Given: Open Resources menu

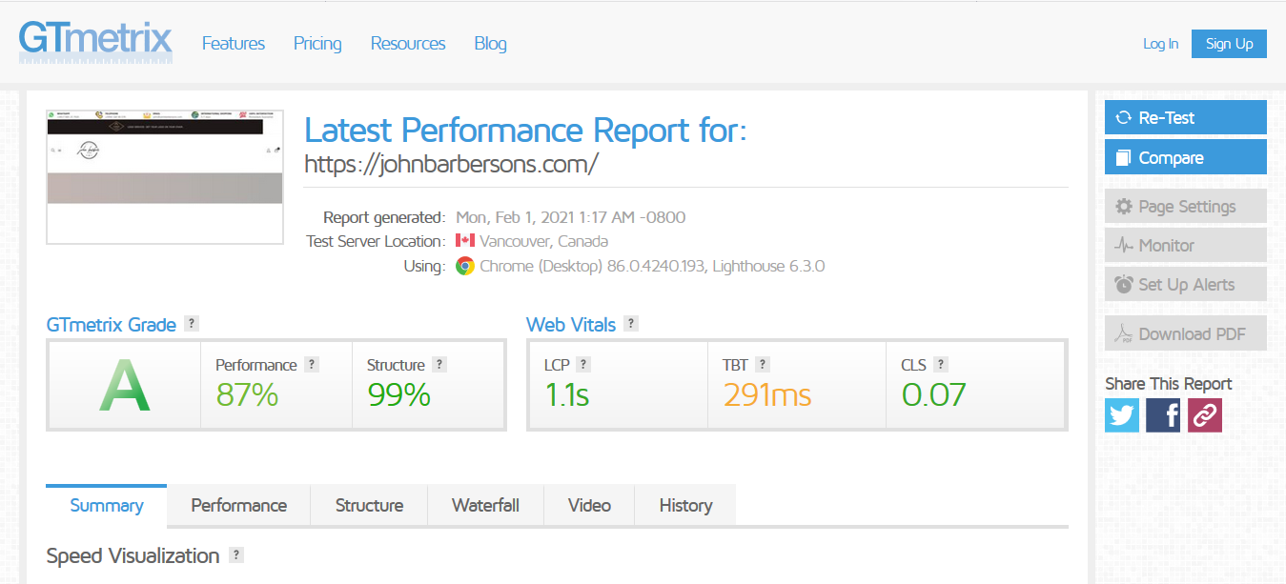Looking at the screenshot, I should (x=408, y=43).
